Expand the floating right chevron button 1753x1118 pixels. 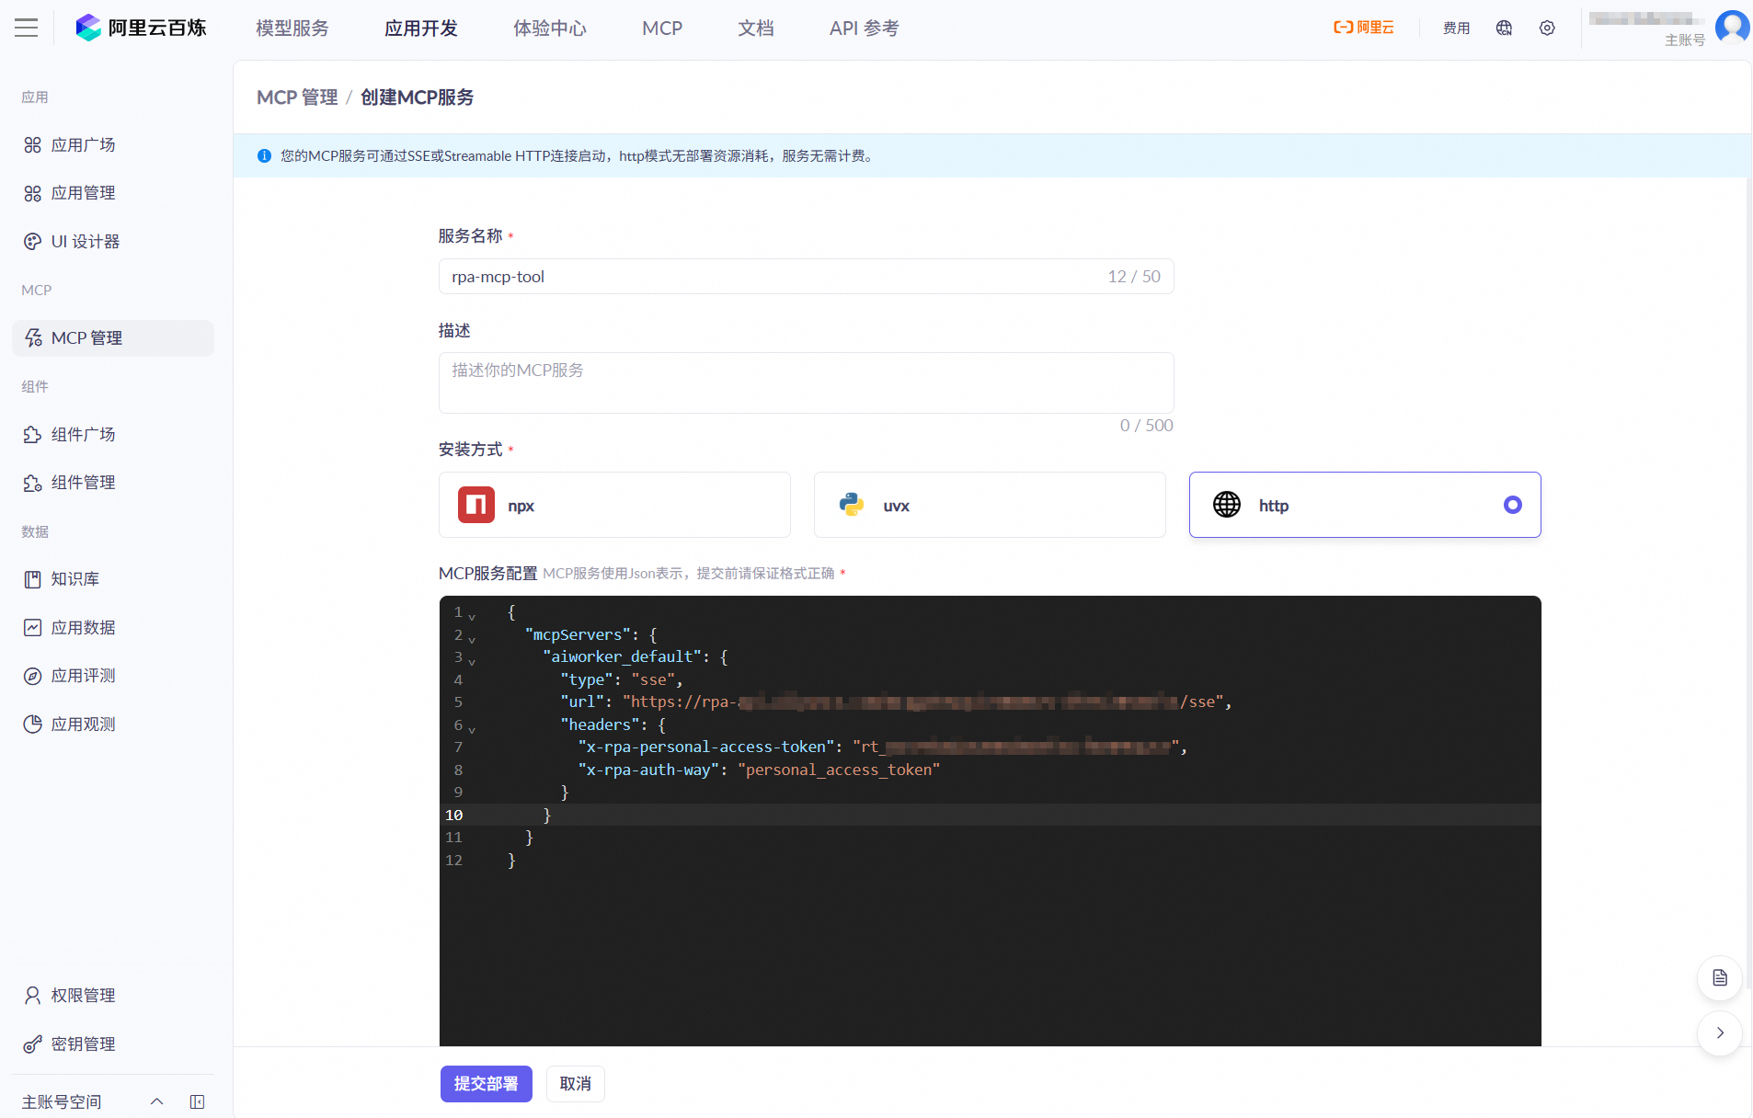click(1720, 1033)
